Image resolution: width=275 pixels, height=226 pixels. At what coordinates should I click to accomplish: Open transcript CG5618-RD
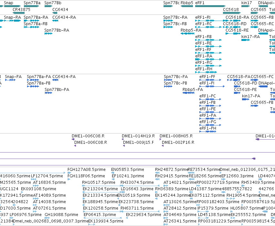[x=232, y=27]
